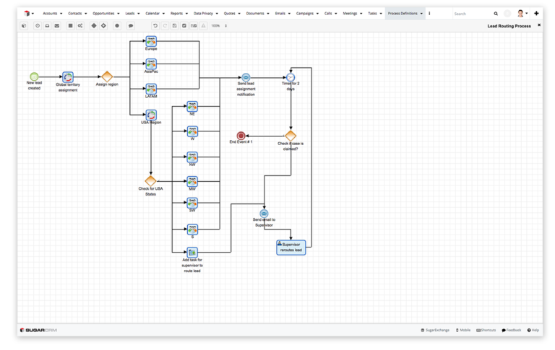
Task: Open the zoom level 100% dropdown
Action: [x=219, y=26]
